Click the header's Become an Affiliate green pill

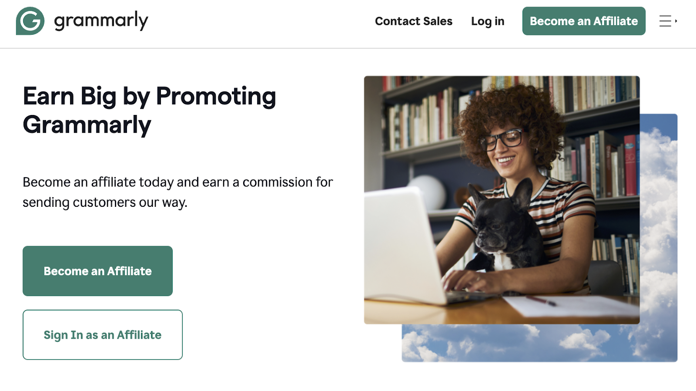click(x=583, y=21)
